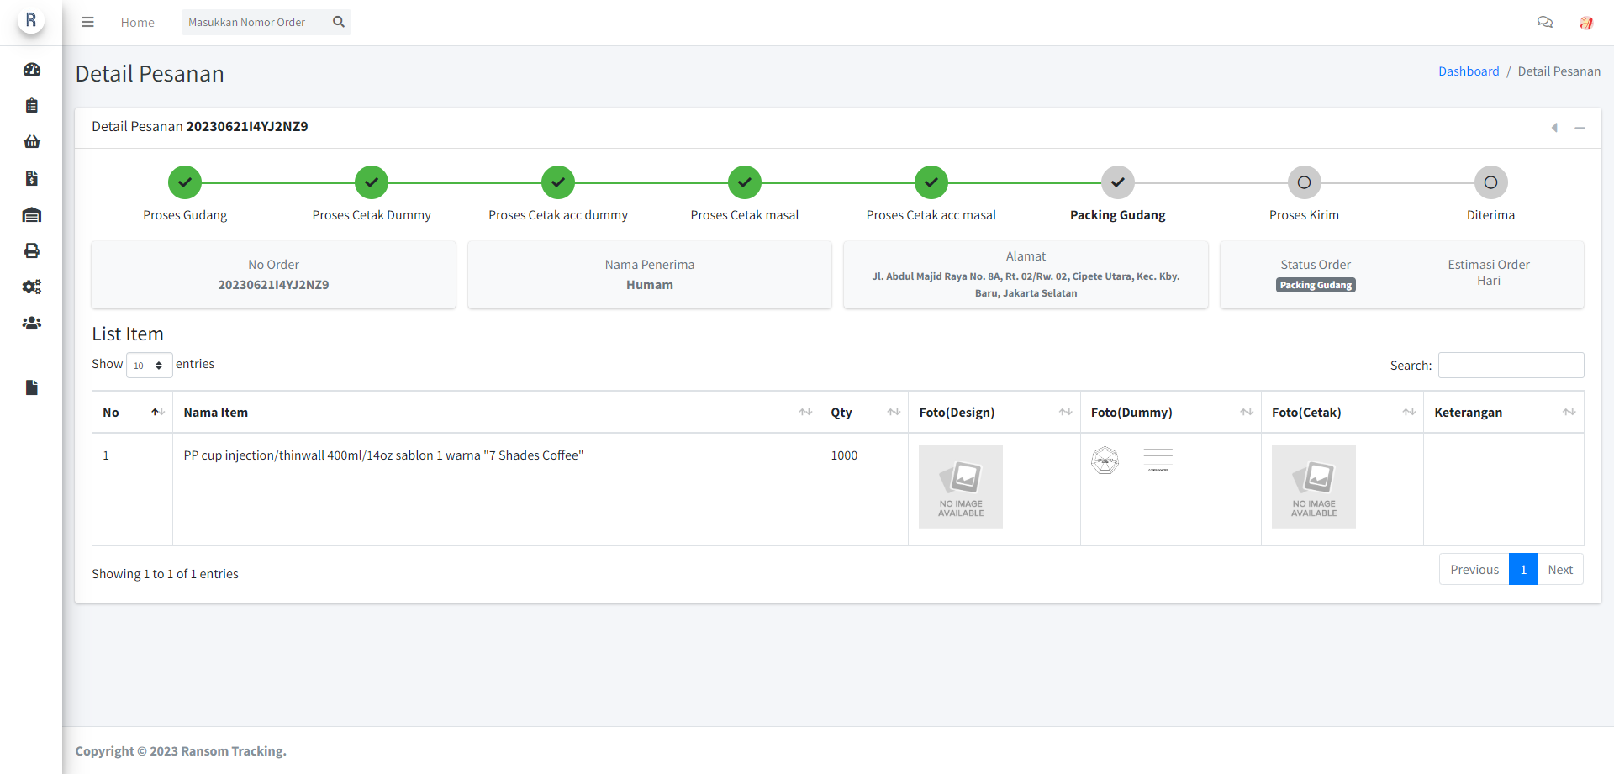Open the shopping basket icon in sidebar
Viewport: 1614px width, 774px height.
pos(32,141)
